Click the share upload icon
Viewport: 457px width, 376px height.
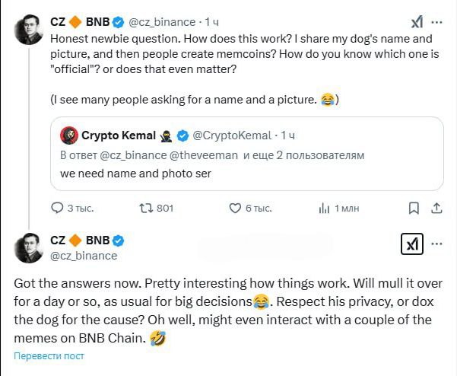pyautogui.click(x=437, y=208)
